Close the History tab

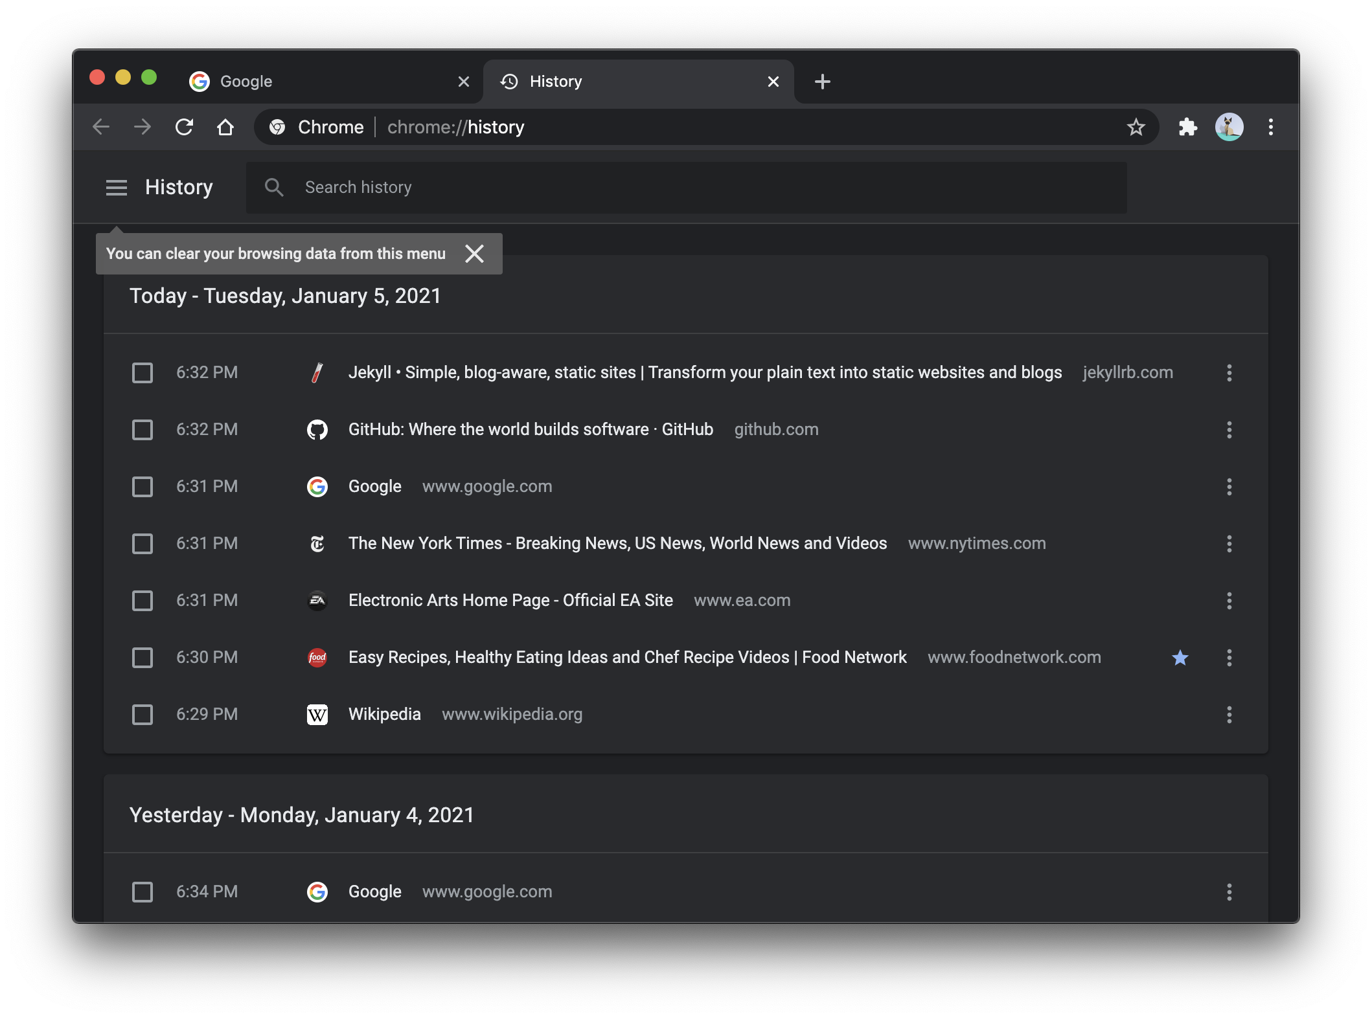tap(773, 82)
